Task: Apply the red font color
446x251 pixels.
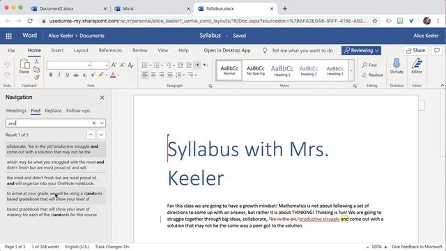Action: coord(113,75)
